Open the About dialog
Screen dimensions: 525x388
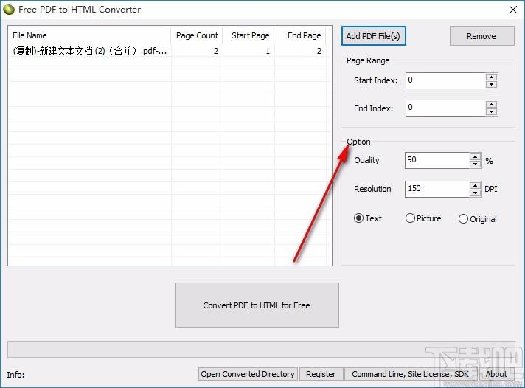click(x=496, y=374)
